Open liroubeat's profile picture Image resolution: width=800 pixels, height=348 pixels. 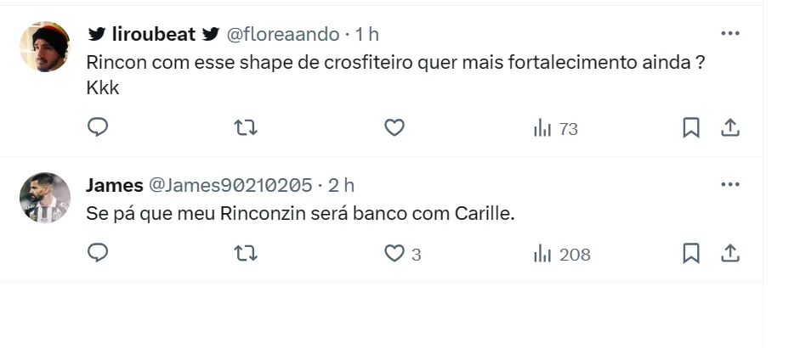(45, 47)
